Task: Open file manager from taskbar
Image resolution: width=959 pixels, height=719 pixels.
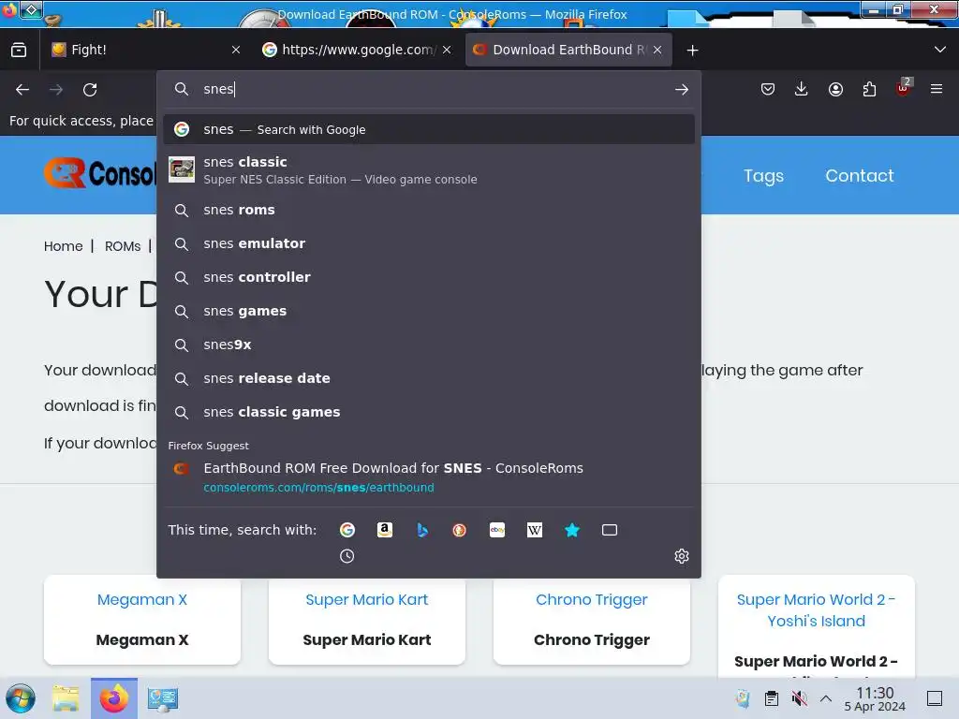Action: click(x=66, y=698)
